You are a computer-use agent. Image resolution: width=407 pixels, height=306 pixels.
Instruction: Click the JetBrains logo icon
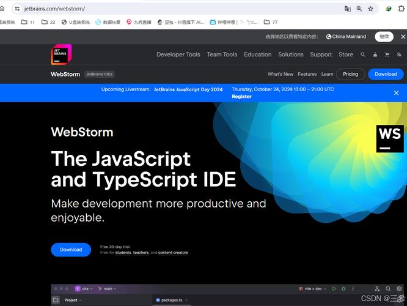(61, 54)
